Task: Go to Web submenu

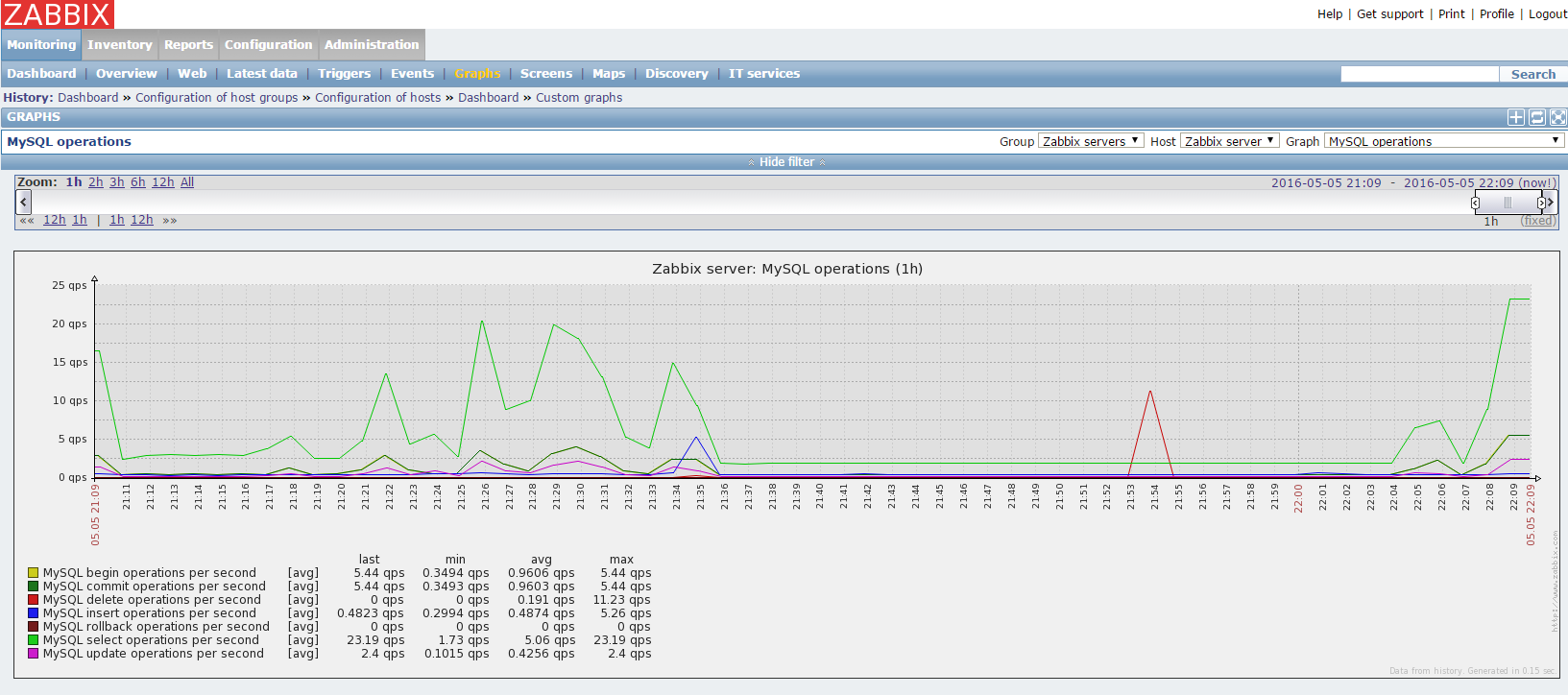Action: [x=192, y=74]
